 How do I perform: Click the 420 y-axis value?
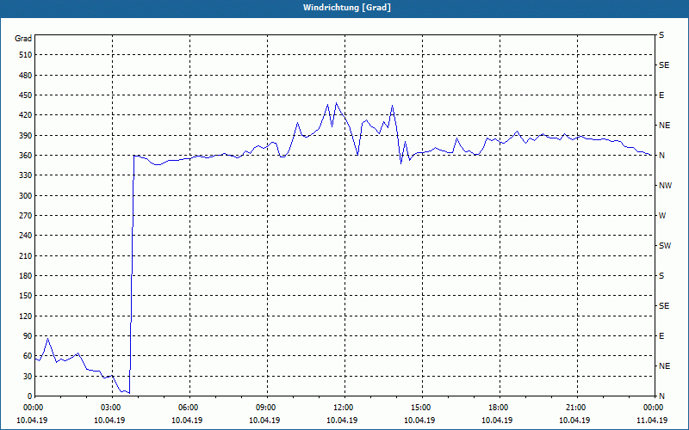coord(26,115)
